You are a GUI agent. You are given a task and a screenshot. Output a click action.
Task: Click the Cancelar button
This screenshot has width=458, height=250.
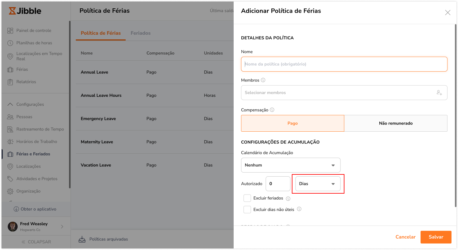point(405,237)
